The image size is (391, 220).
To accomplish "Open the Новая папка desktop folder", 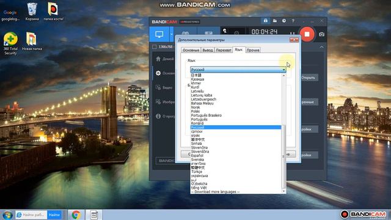I will click(x=32, y=42).
